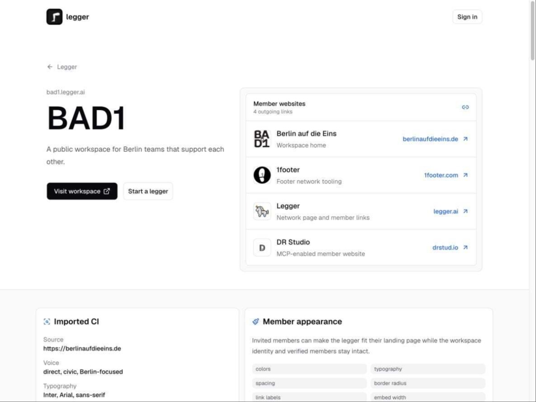Screen dimensions: 536x402
Task: Click the Imported CI scan icon
Action: click(47, 322)
